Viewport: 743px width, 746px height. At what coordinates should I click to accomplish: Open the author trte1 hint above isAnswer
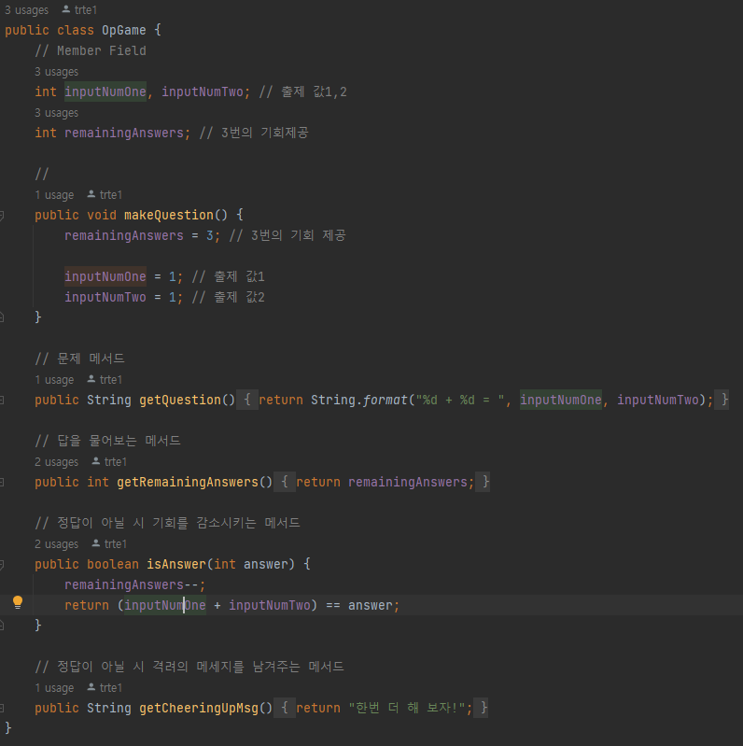click(109, 543)
